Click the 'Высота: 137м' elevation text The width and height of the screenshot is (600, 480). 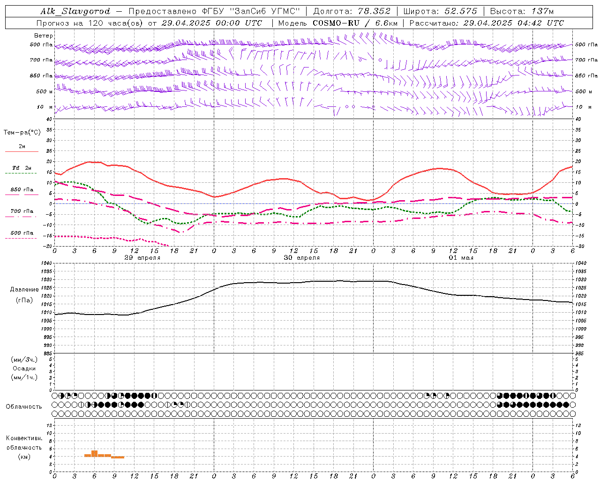pos(522,11)
